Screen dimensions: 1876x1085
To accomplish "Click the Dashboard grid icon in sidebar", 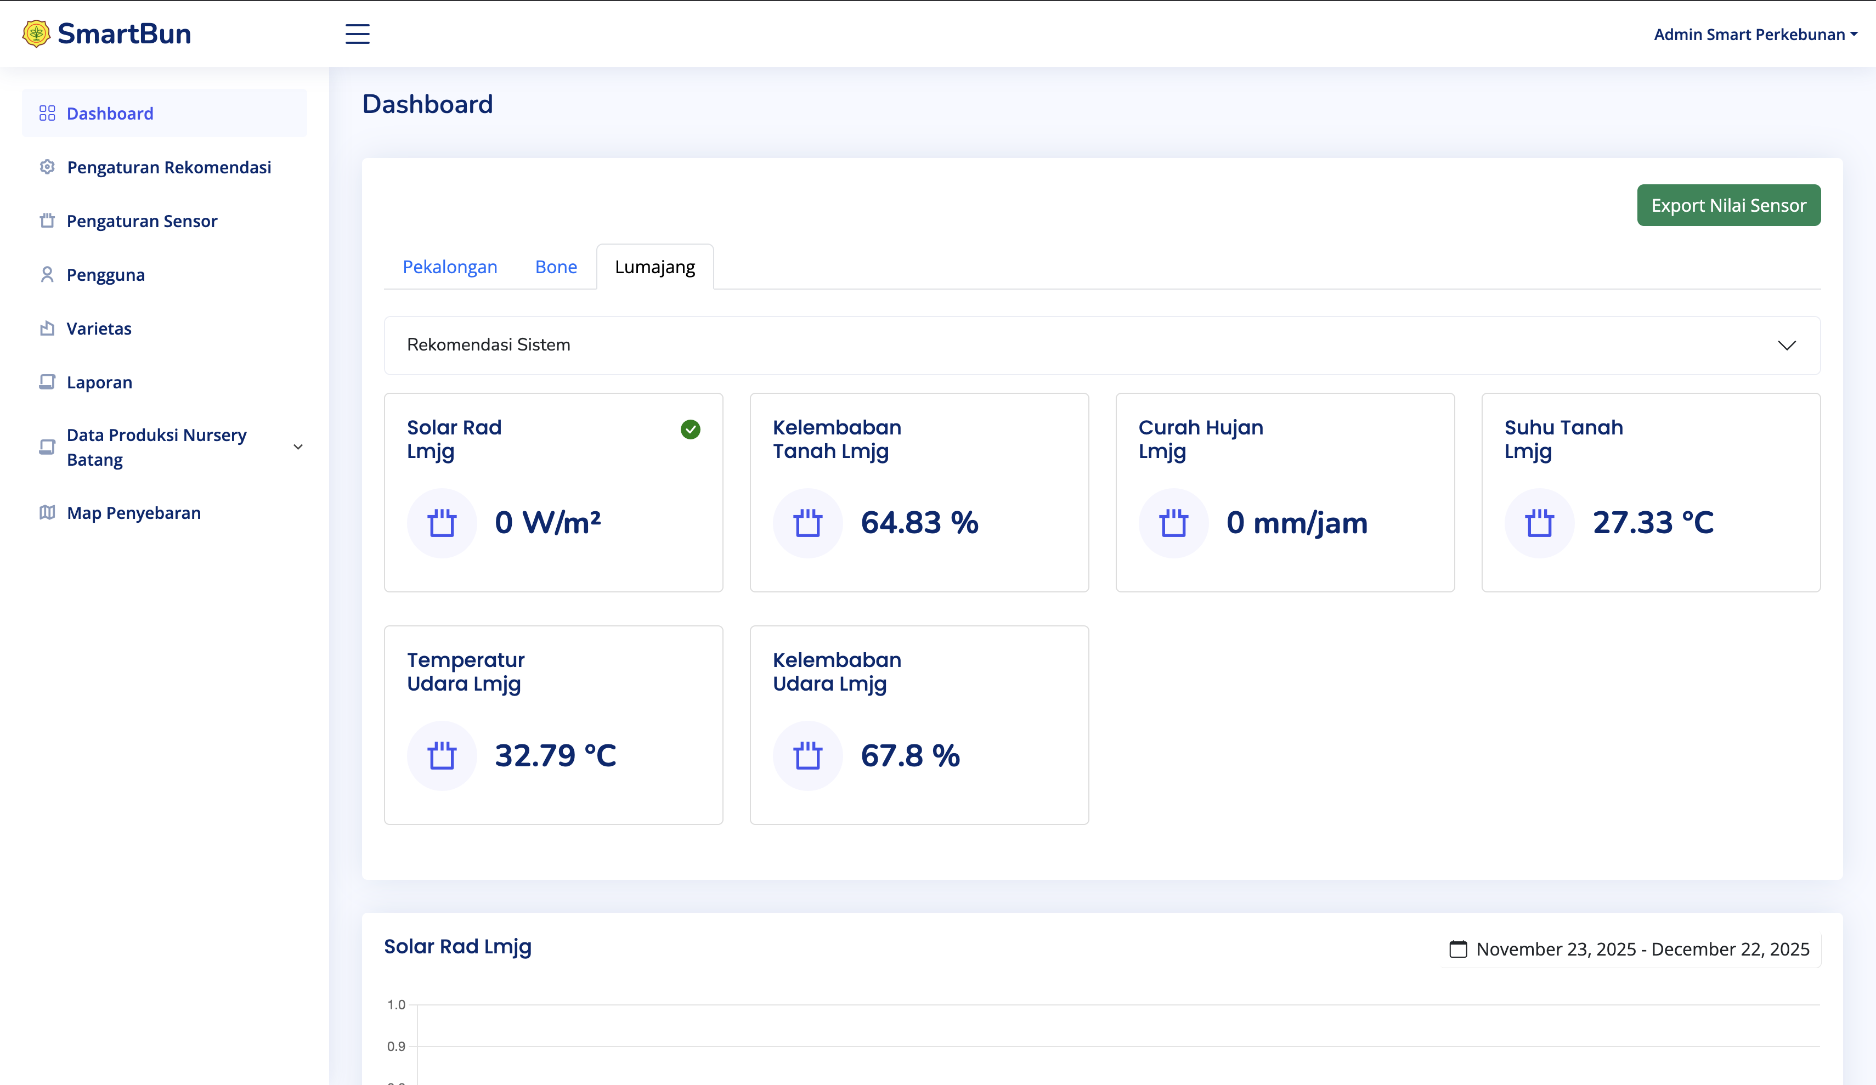I will (x=47, y=113).
